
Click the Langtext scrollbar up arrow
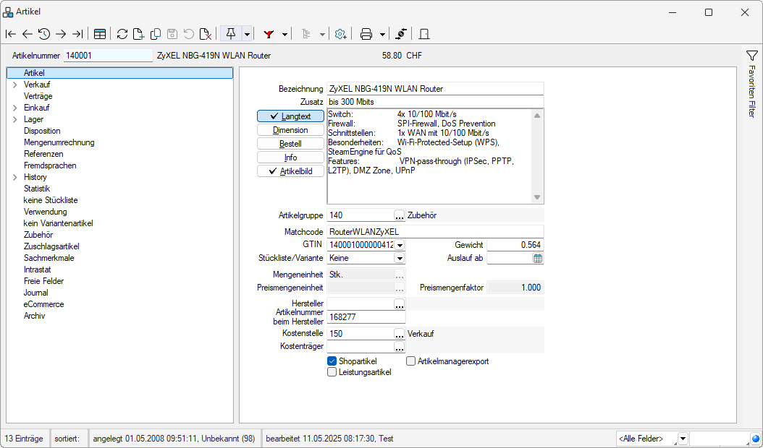[537, 115]
